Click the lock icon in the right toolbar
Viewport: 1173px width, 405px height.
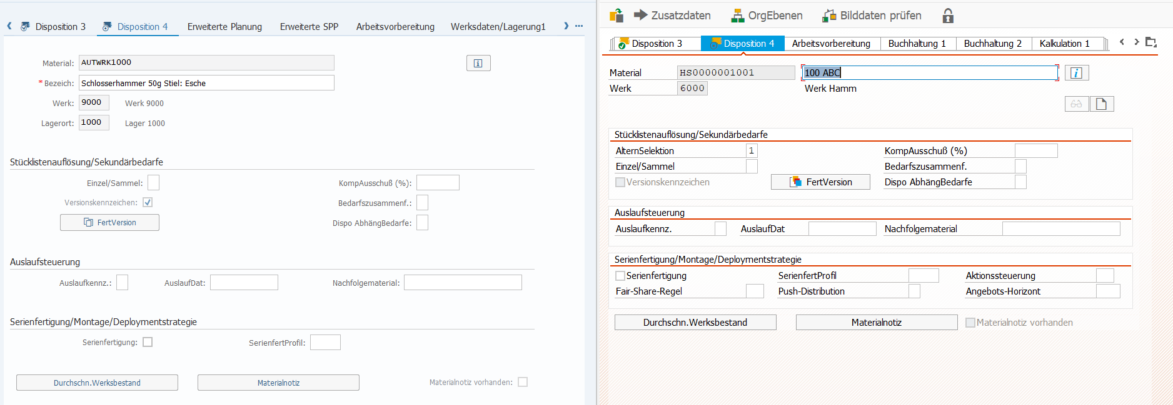948,16
